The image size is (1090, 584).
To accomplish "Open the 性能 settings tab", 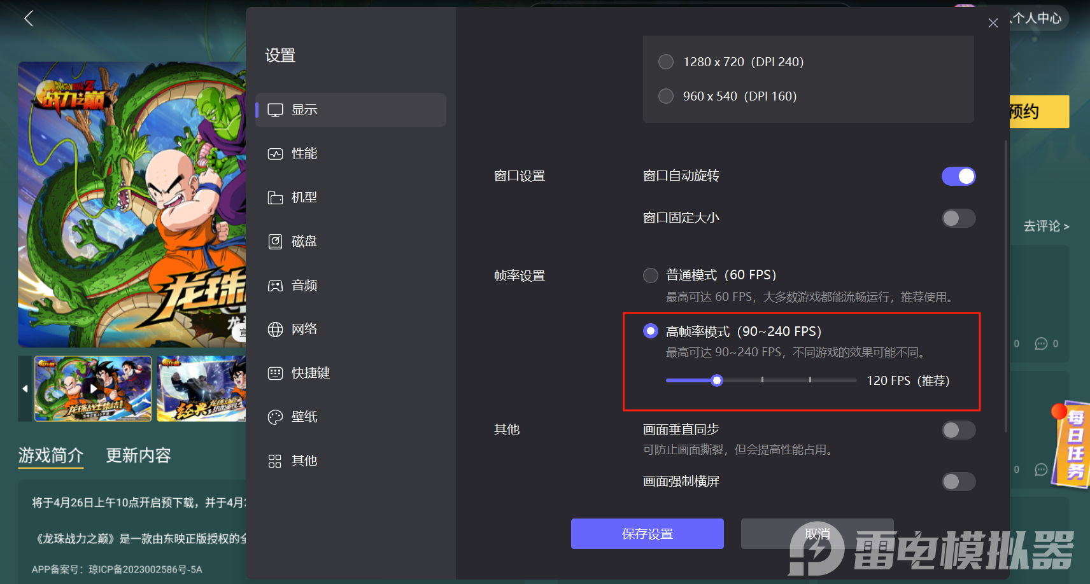I will pyautogui.click(x=351, y=154).
